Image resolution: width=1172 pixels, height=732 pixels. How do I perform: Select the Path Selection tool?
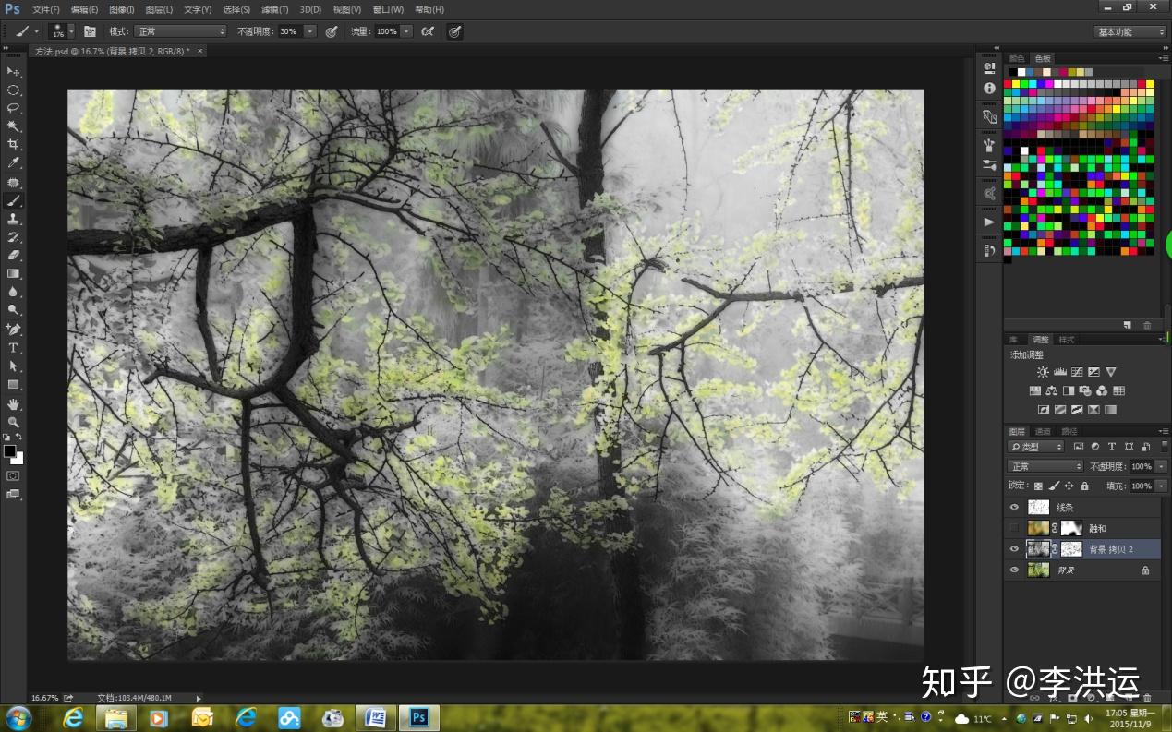tap(13, 366)
